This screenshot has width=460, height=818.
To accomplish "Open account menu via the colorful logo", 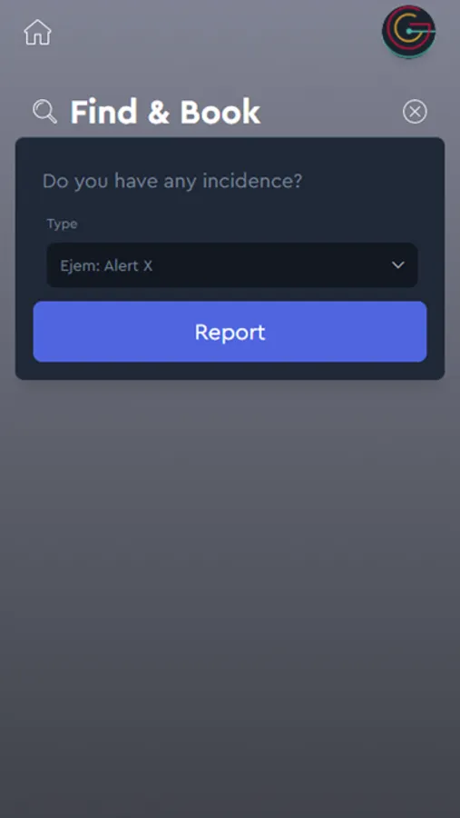I will 409,31.
